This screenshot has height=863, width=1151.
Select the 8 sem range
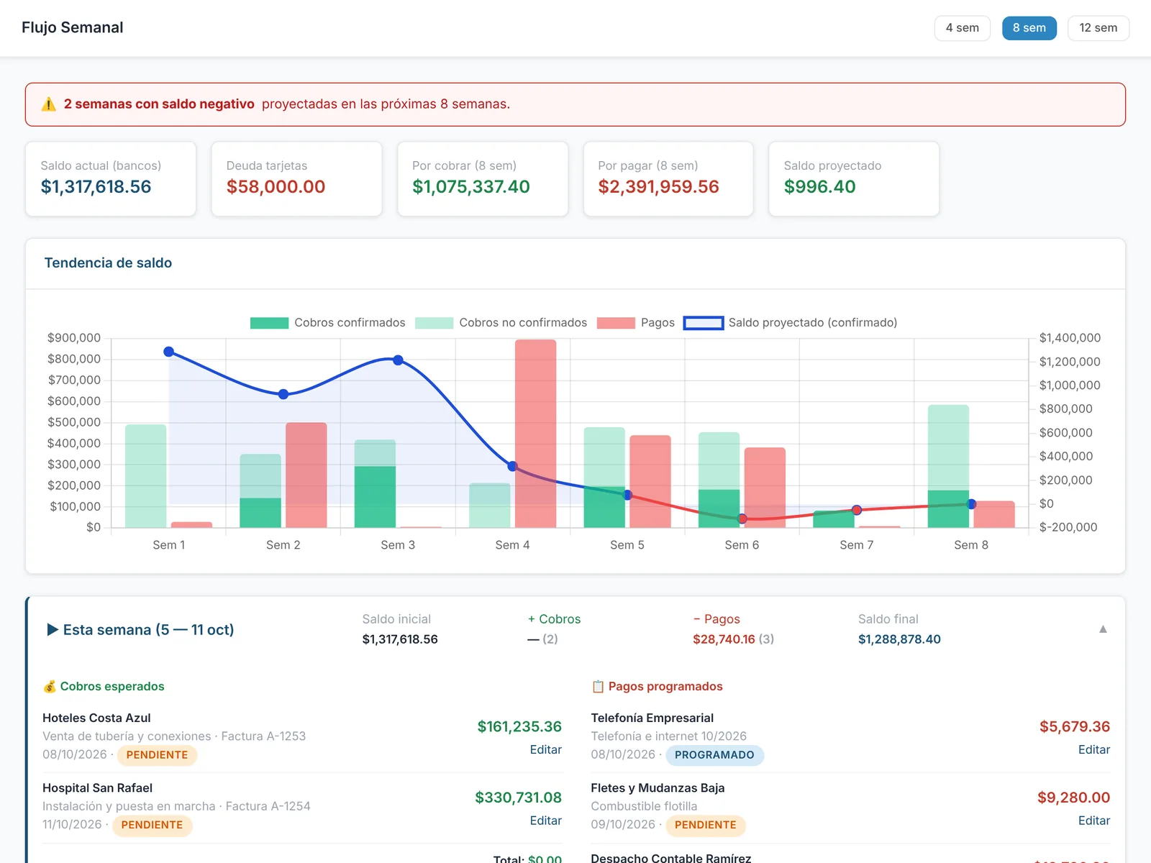(x=1029, y=28)
